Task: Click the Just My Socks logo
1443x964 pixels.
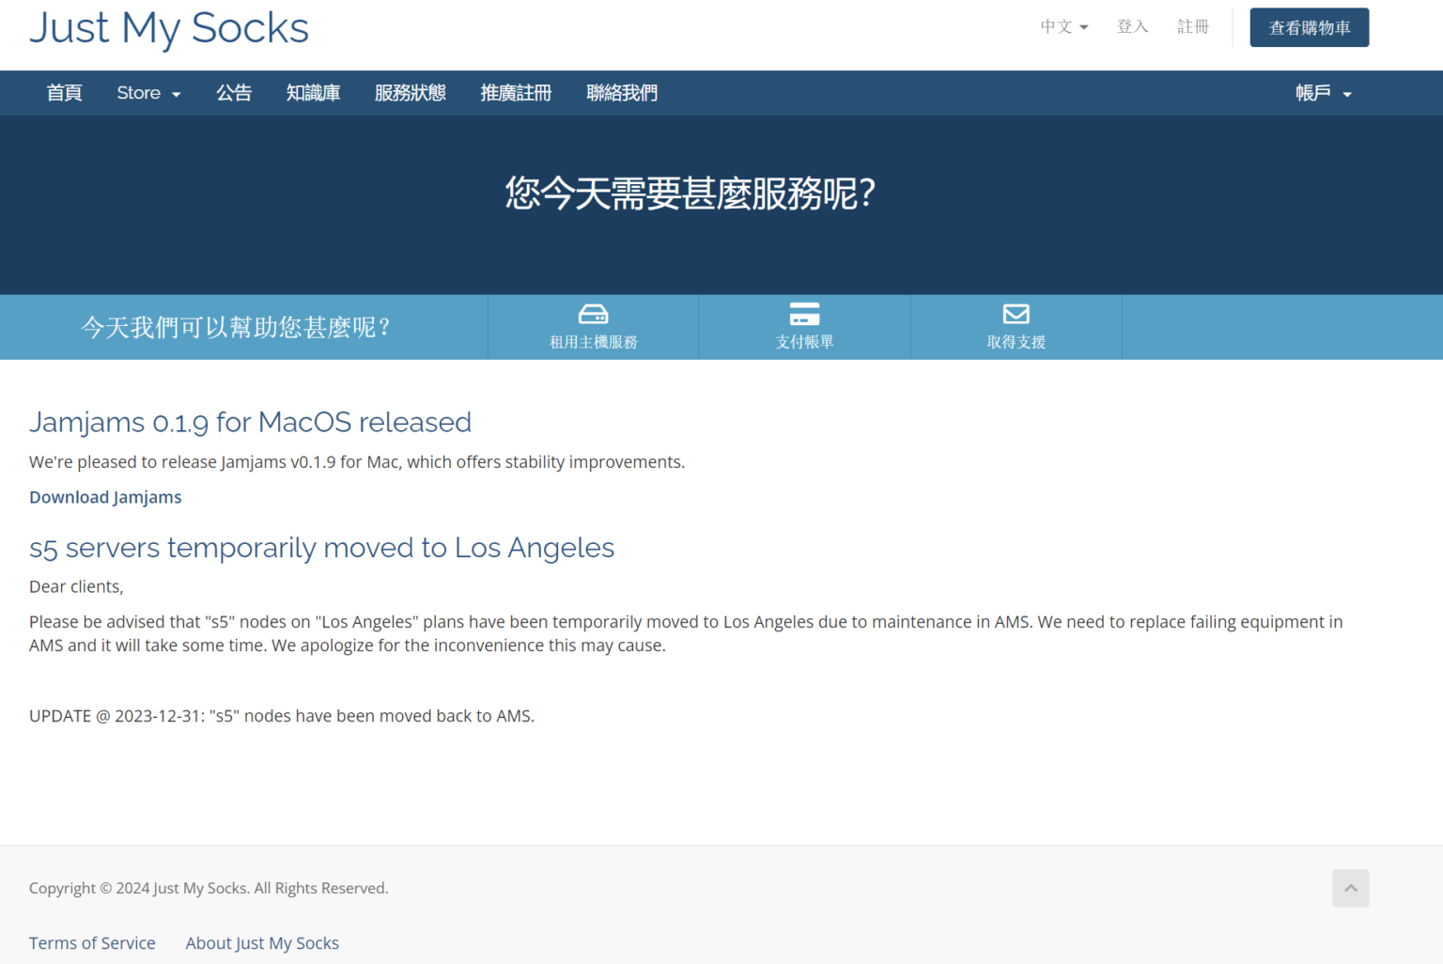Action: click(x=168, y=28)
